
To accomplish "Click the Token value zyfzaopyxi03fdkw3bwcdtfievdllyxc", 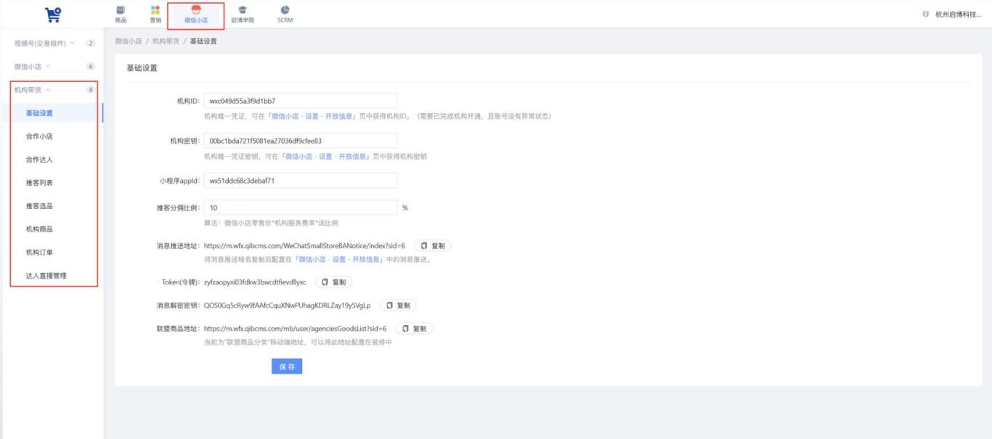I will (x=255, y=282).
